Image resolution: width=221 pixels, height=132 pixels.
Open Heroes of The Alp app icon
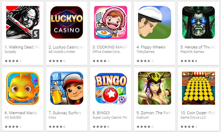point(199,22)
